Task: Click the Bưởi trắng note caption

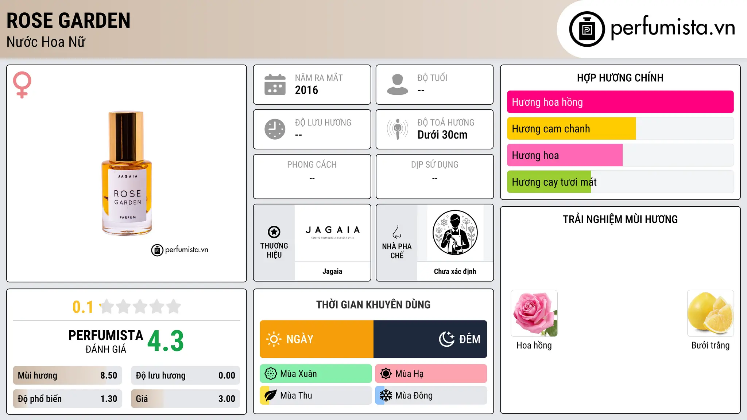Action: [x=711, y=345]
